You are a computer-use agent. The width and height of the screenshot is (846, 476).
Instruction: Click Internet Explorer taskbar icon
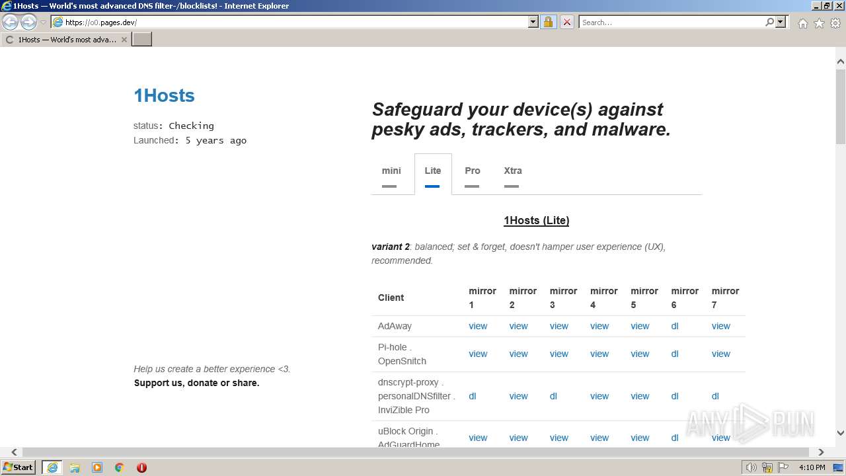[52, 467]
